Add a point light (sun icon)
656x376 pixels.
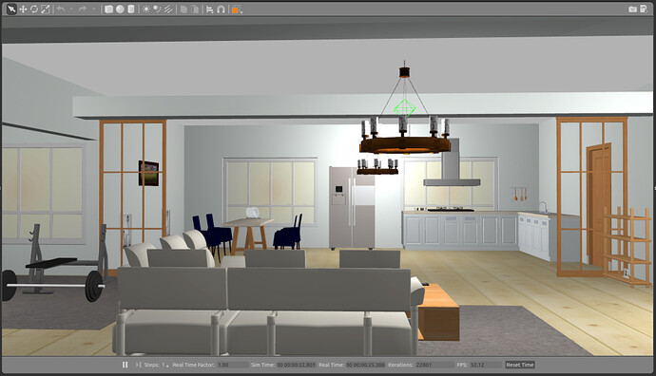pyautogui.click(x=146, y=9)
